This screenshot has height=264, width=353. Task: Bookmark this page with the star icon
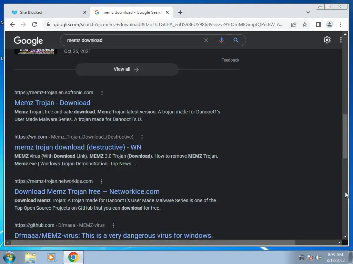305,24
